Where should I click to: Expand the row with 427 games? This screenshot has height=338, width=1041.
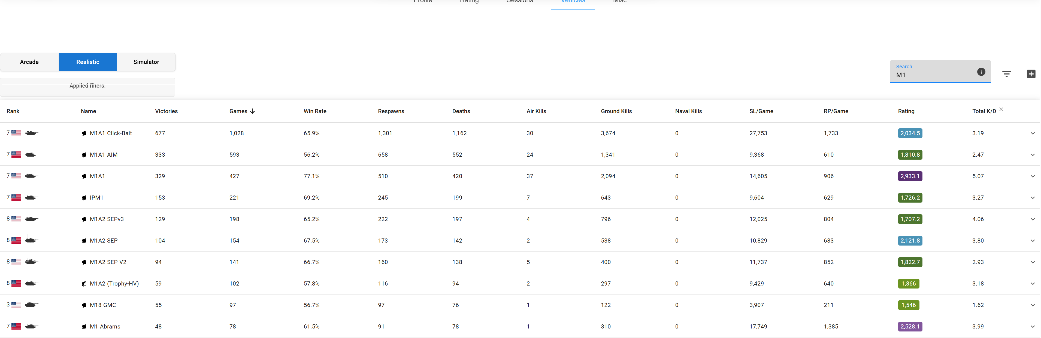click(x=1033, y=176)
